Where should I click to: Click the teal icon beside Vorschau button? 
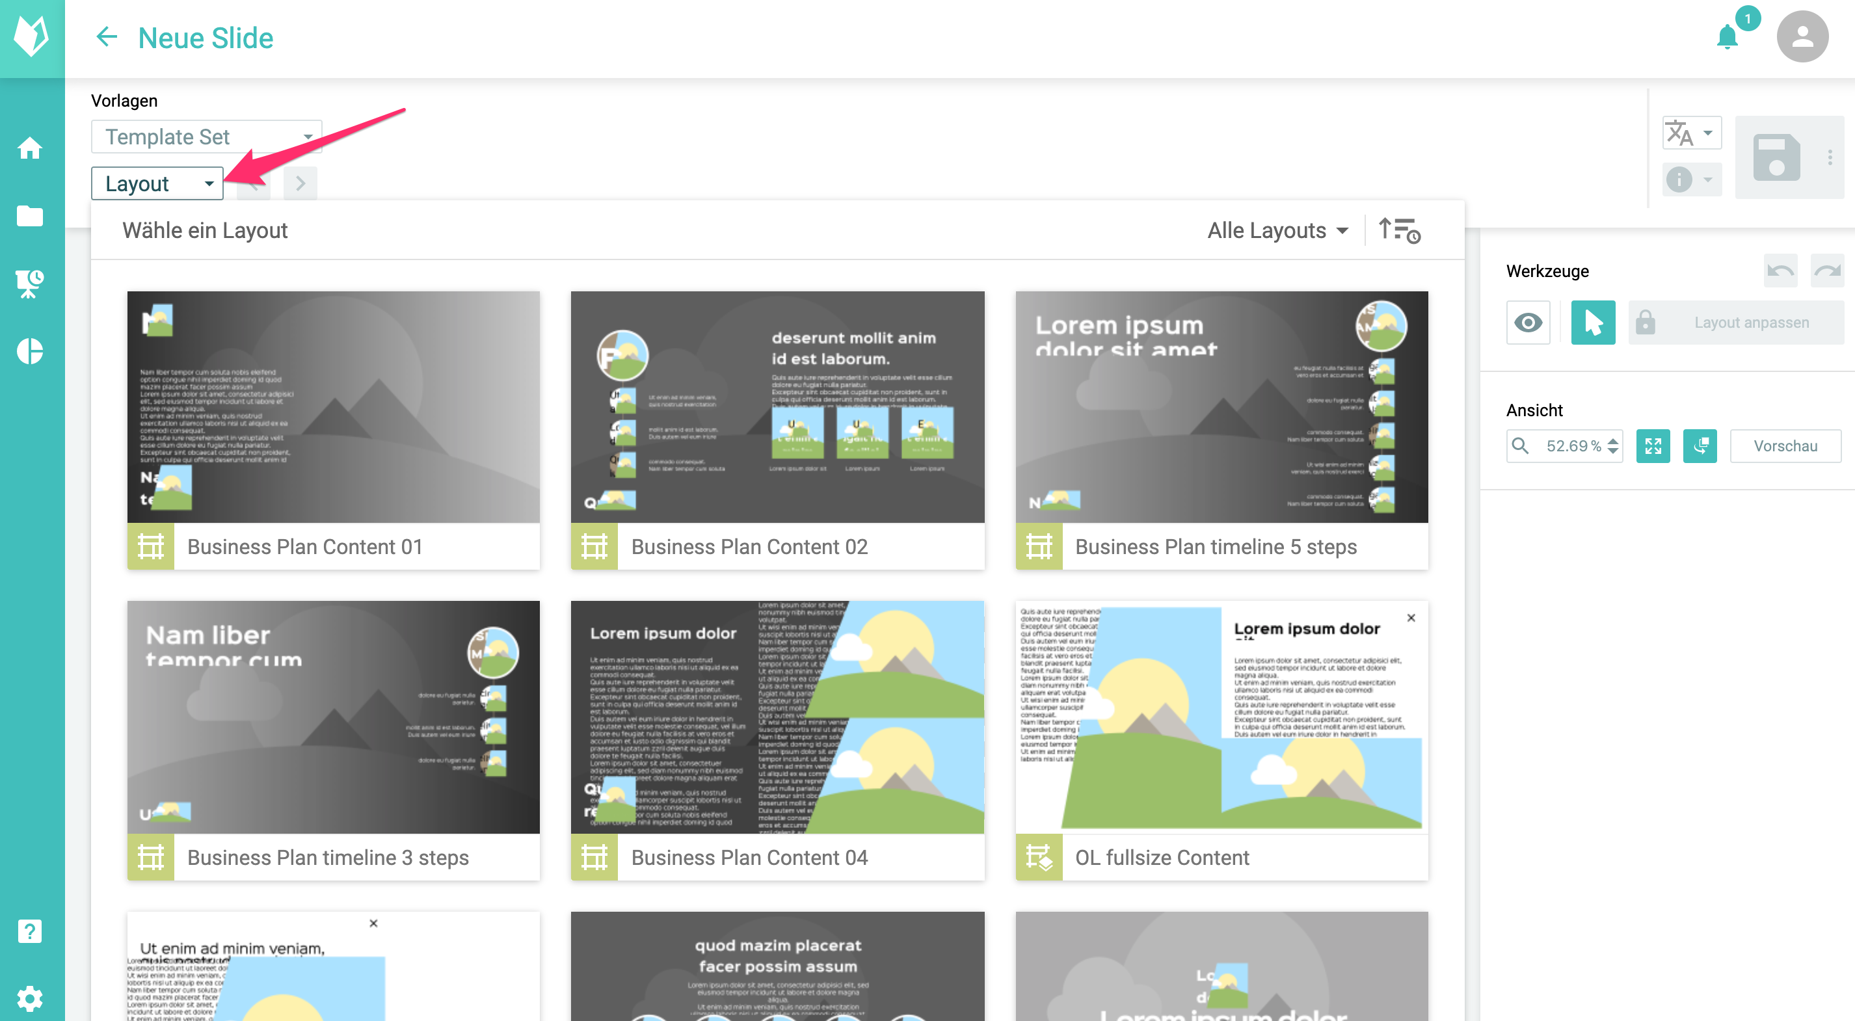pyautogui.click(x=1700, y=446)
